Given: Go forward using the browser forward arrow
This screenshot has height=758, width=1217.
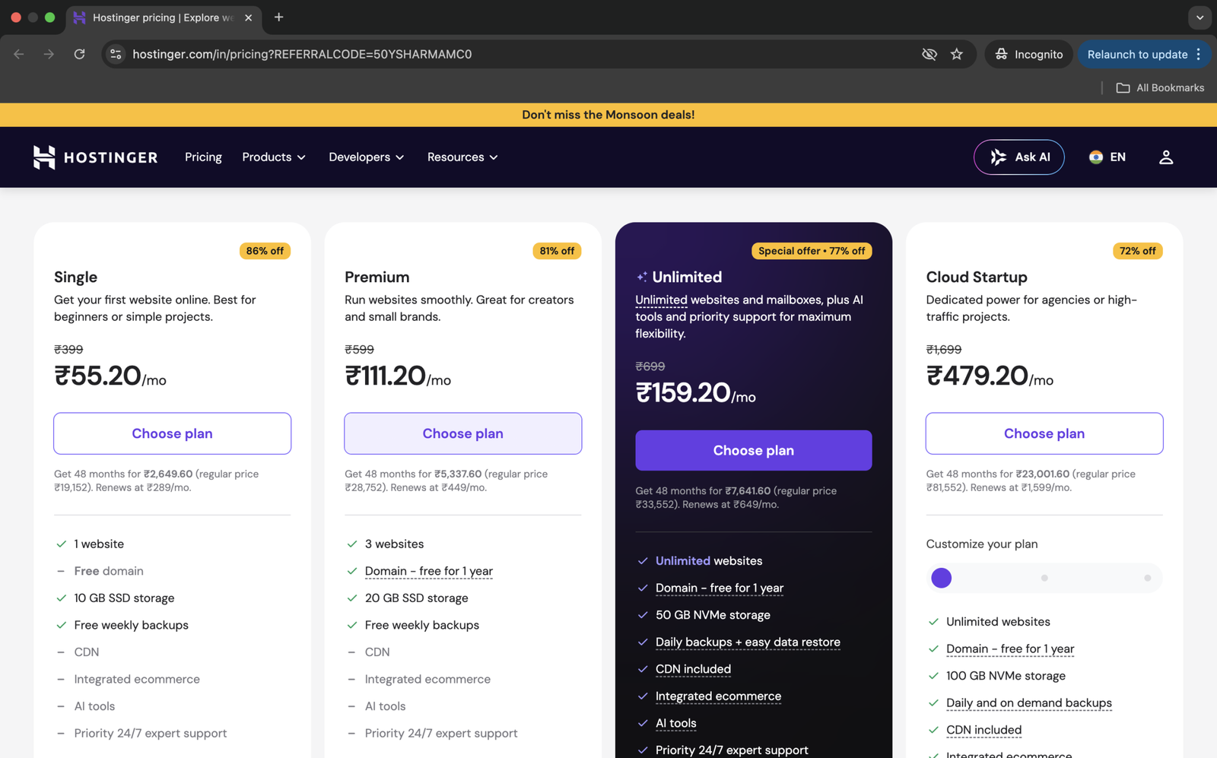Looking at the screenshot, I should pos(49,54).
